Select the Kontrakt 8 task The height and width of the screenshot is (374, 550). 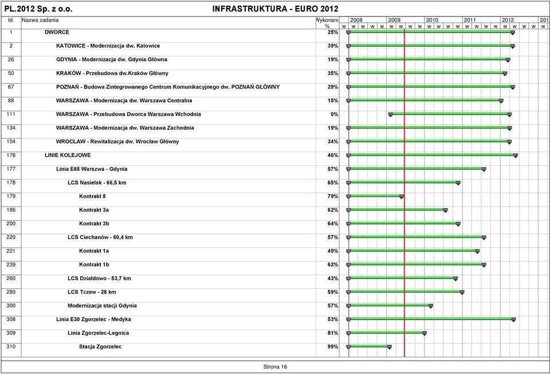click(92, 196)
